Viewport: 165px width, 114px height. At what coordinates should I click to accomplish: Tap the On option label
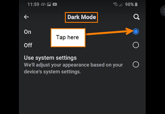(x=28, y=32)
